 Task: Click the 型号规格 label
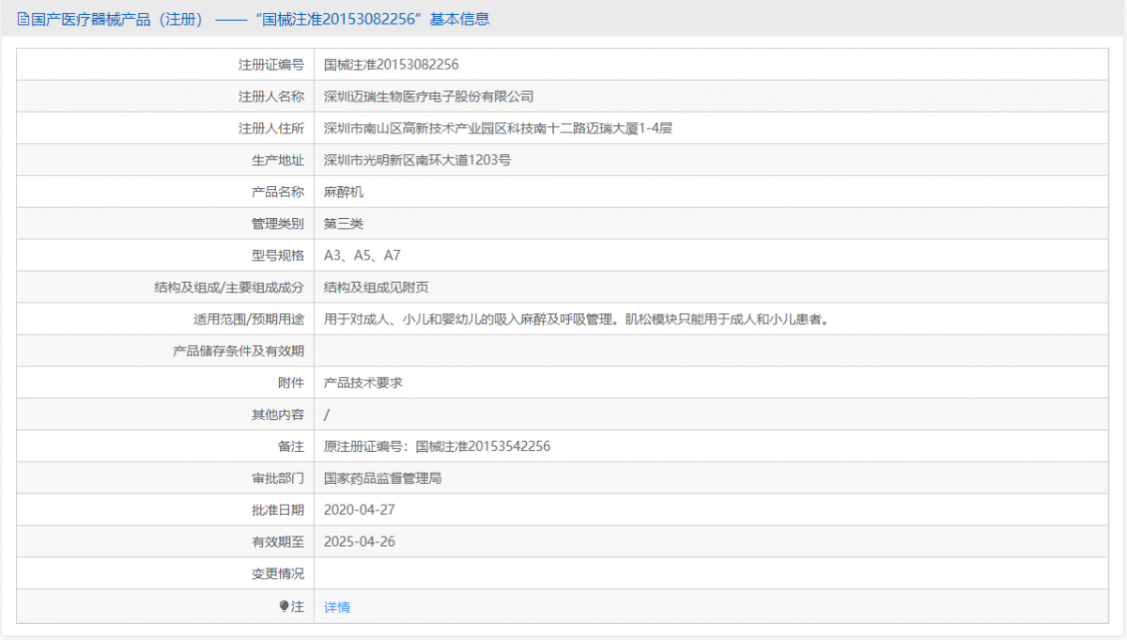click(x=278, y=256)
